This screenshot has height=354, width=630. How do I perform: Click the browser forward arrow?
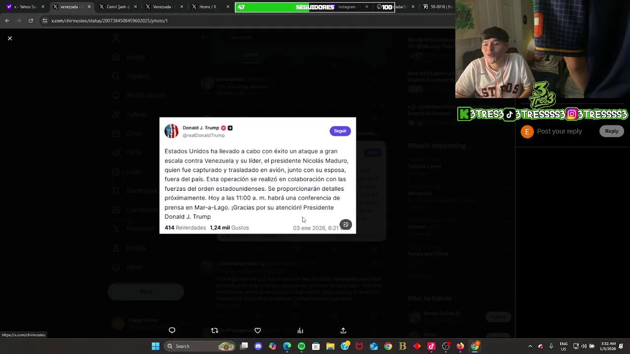pyautogui.click(x=19, y=21)
